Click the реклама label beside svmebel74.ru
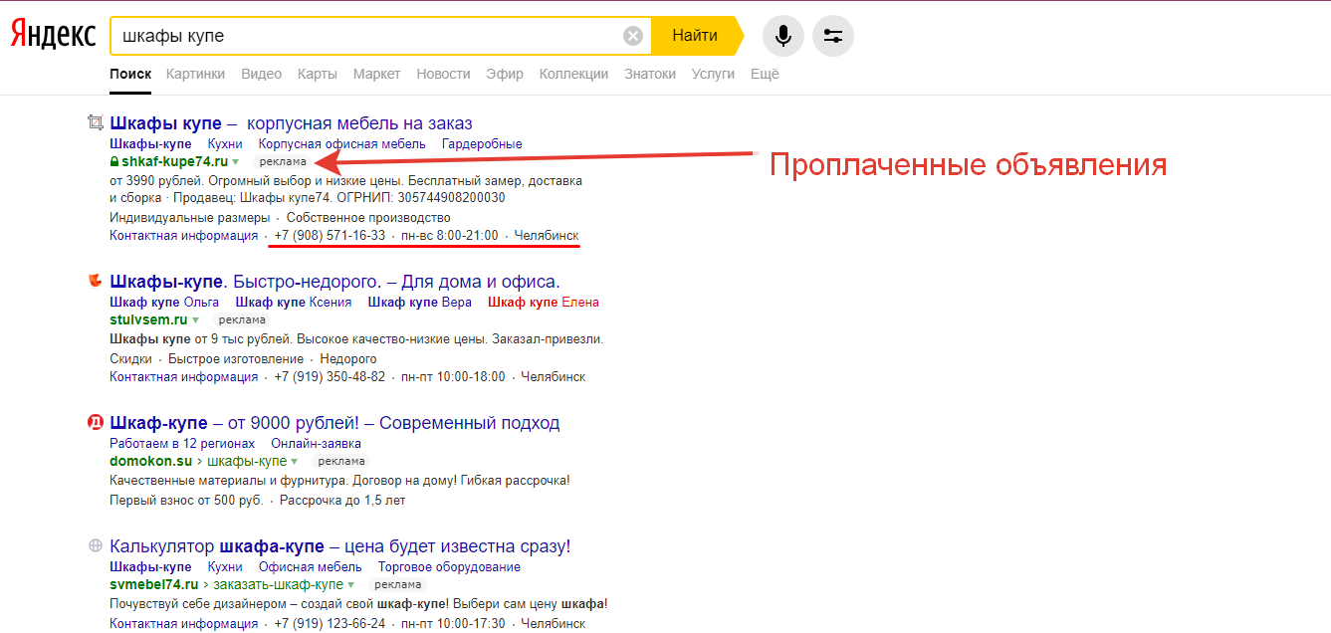Screen dimensions: 1331x633 pos(398,584)
